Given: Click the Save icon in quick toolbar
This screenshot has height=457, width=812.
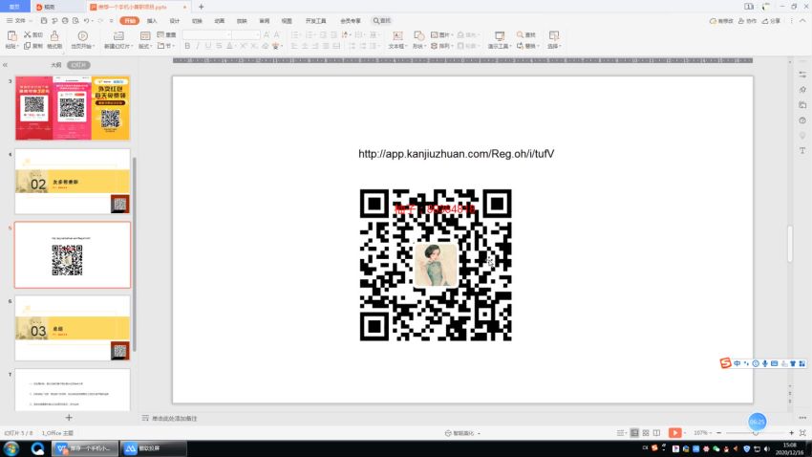Looking at the screenshot, I should [44, 21].
